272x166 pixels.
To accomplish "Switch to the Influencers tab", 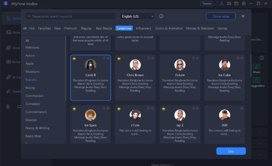I will tap(143, 28).
